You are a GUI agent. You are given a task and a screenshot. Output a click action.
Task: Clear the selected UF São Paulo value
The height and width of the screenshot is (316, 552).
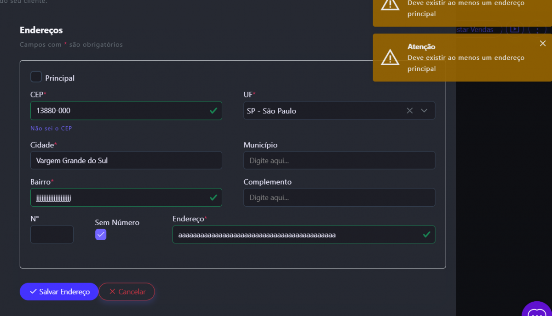point(409,111)
